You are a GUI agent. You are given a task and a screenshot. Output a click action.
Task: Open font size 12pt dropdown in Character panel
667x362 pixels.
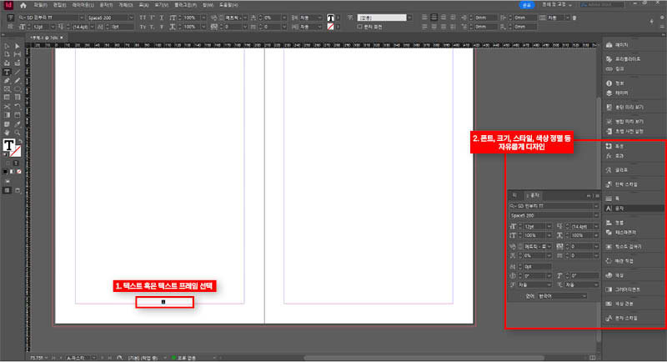(x=549, y=226)
